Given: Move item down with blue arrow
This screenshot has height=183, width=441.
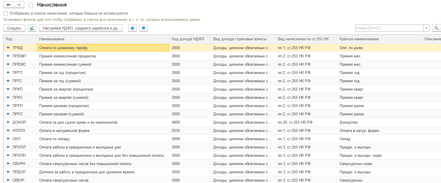Looking at the screenshot, I should tap(143, 28).
